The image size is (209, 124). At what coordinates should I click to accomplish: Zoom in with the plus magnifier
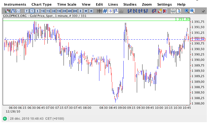pyautogui.click(x=187, y=11)
